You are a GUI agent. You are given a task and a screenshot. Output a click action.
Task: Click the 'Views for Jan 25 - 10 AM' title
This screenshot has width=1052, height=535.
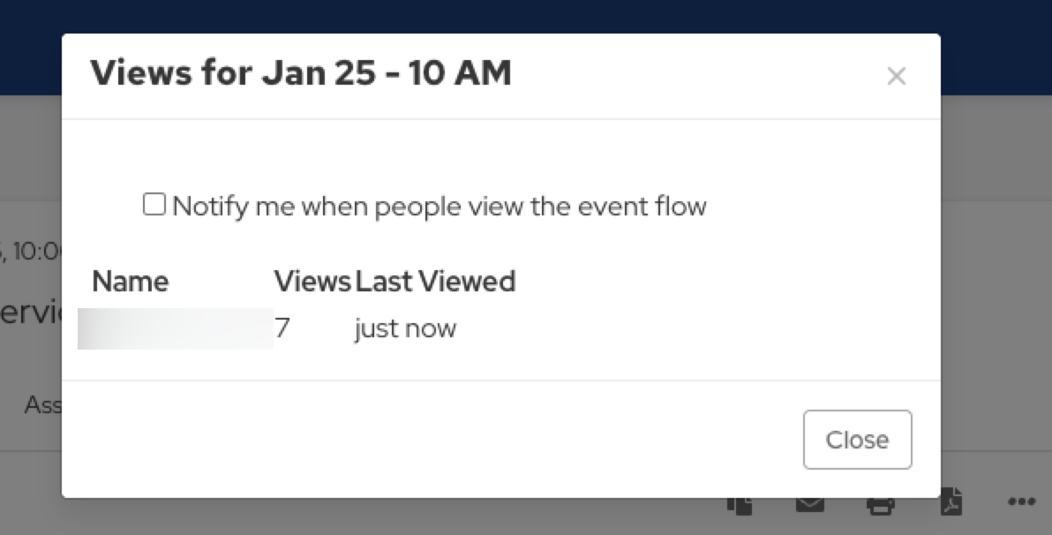[x=301, y=73]
